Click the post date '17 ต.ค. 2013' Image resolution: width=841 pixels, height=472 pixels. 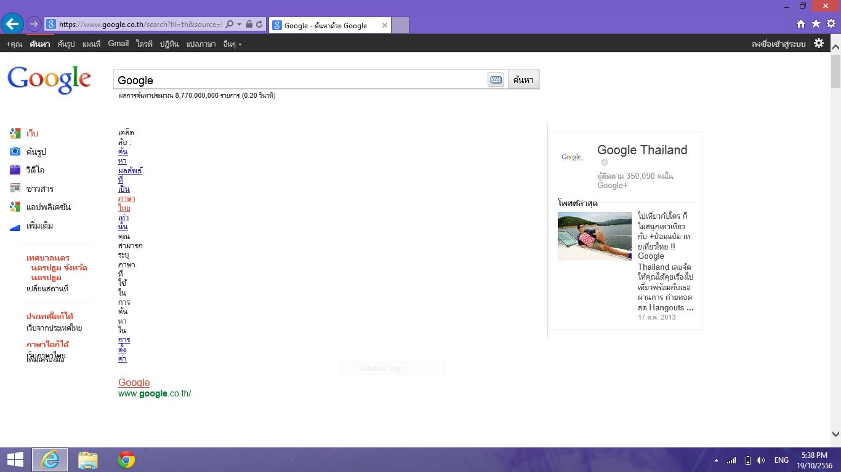click(x=657, y=317)
